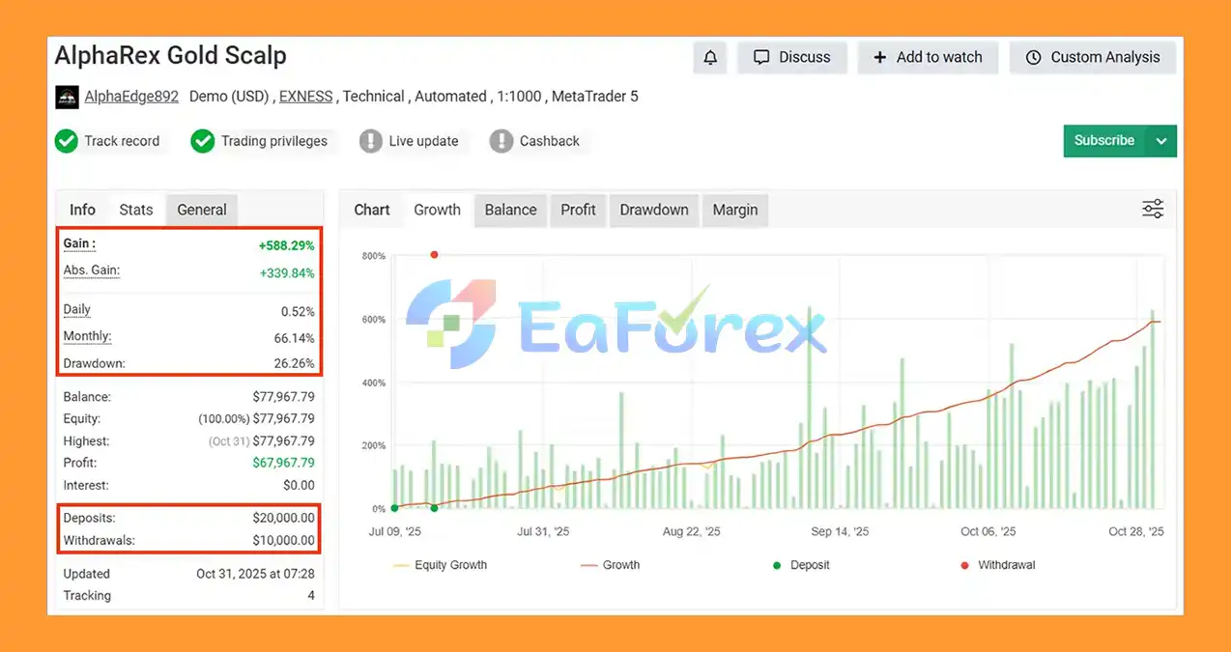Screen dimensions: 1231x652
Task: Click the green deposit dot at Jul 09
Action: [394, 508]
